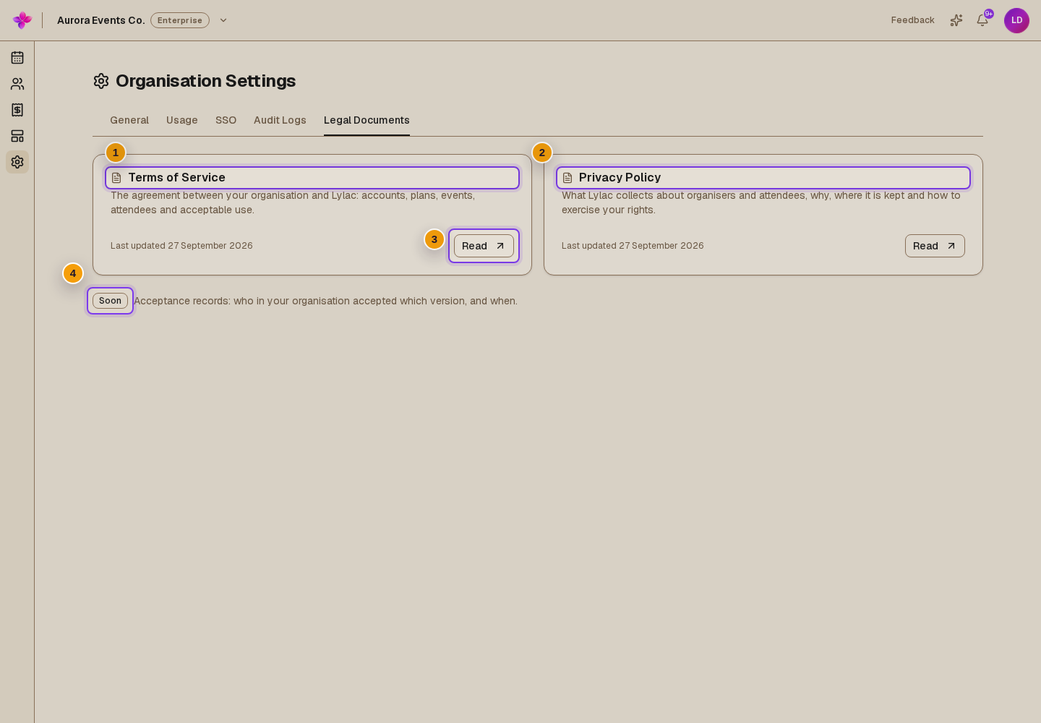The height and width of the screenshot is (723, 1041).
Task: Select the Legal Documents tab
Action: 367,120
